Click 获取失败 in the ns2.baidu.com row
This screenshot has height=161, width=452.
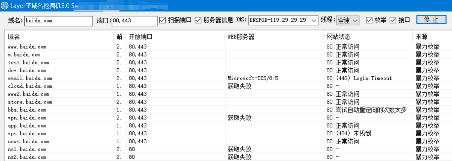click(x=239, y=157)
